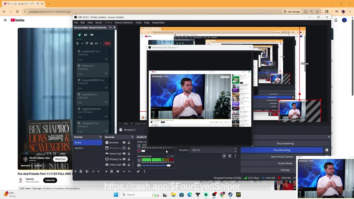Open OBS Settings button

point(285,170)
